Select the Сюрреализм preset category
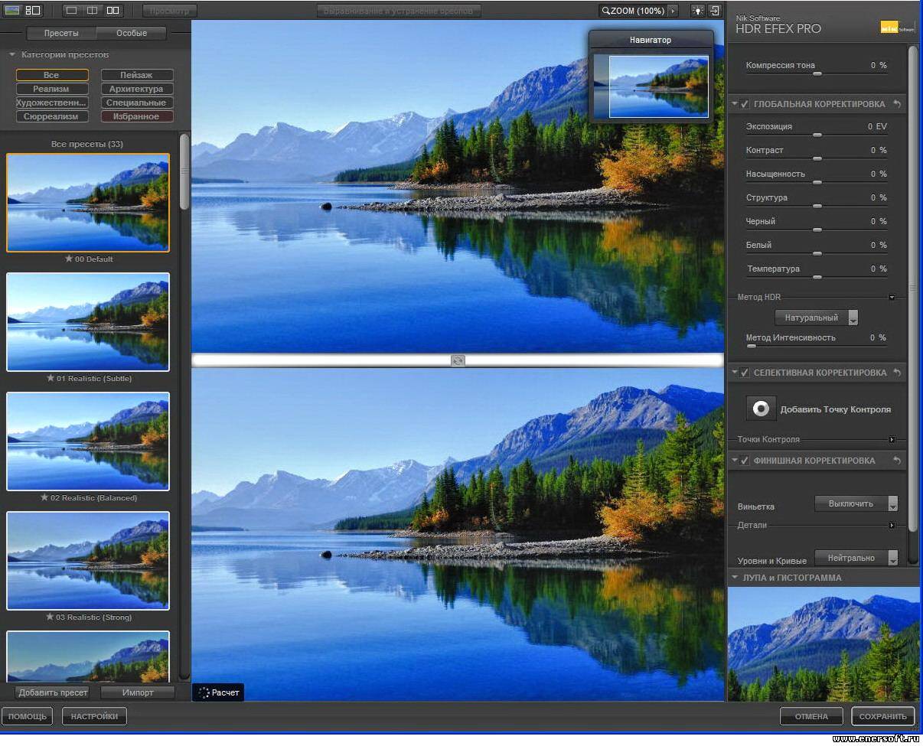The height and width of the screenshot is (746, 923). (51, 116)
